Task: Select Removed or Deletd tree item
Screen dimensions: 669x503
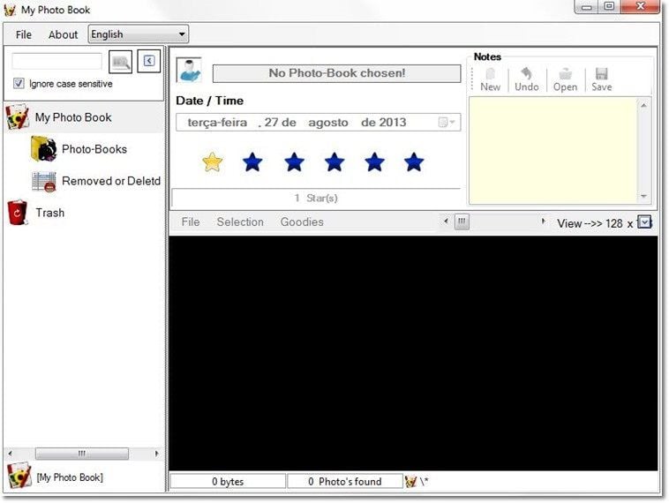Action: [x=111, y=181]
